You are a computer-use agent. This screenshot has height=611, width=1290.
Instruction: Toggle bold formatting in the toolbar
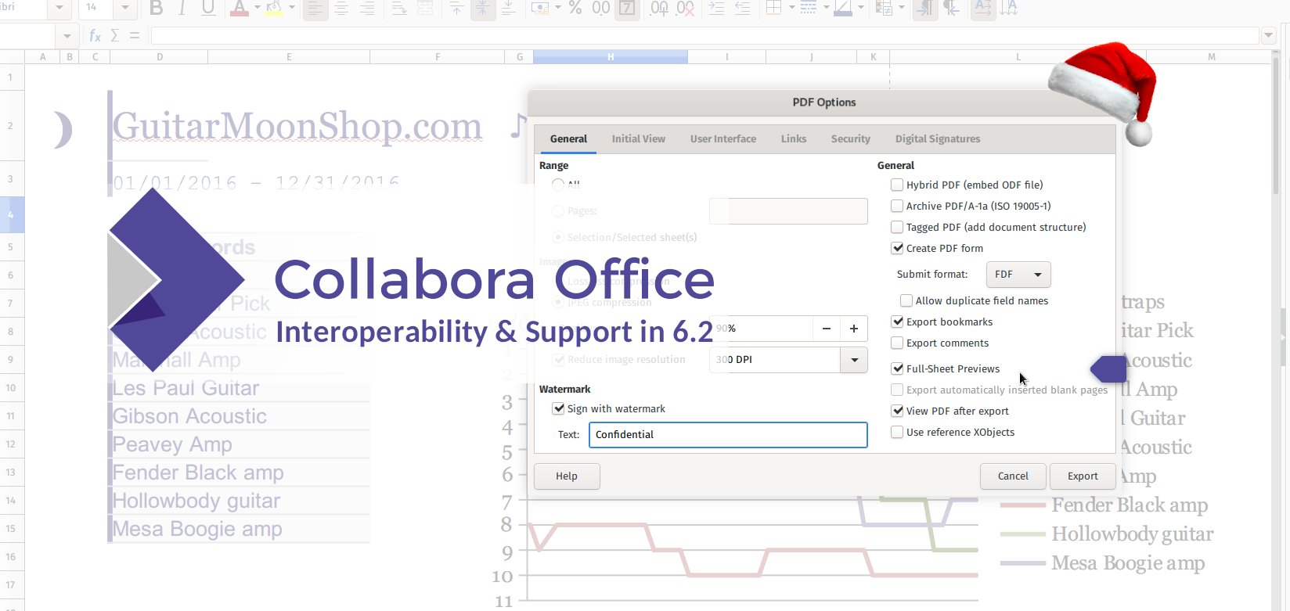pos(156,8)
